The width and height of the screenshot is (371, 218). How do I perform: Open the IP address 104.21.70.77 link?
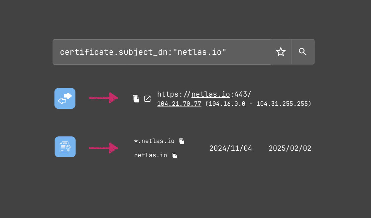tap(179, 104)
